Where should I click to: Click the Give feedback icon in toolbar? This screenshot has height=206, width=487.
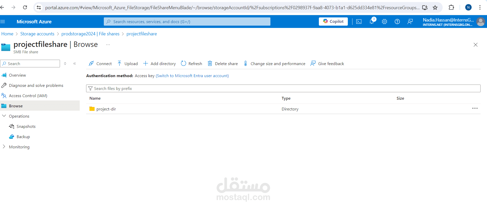click(313, 63)
